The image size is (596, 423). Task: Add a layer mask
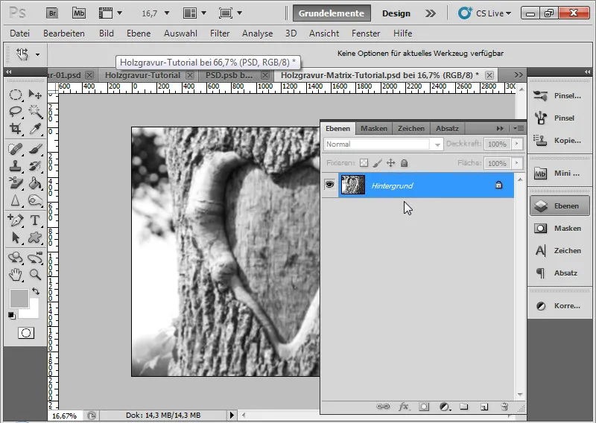click(424, 407)
